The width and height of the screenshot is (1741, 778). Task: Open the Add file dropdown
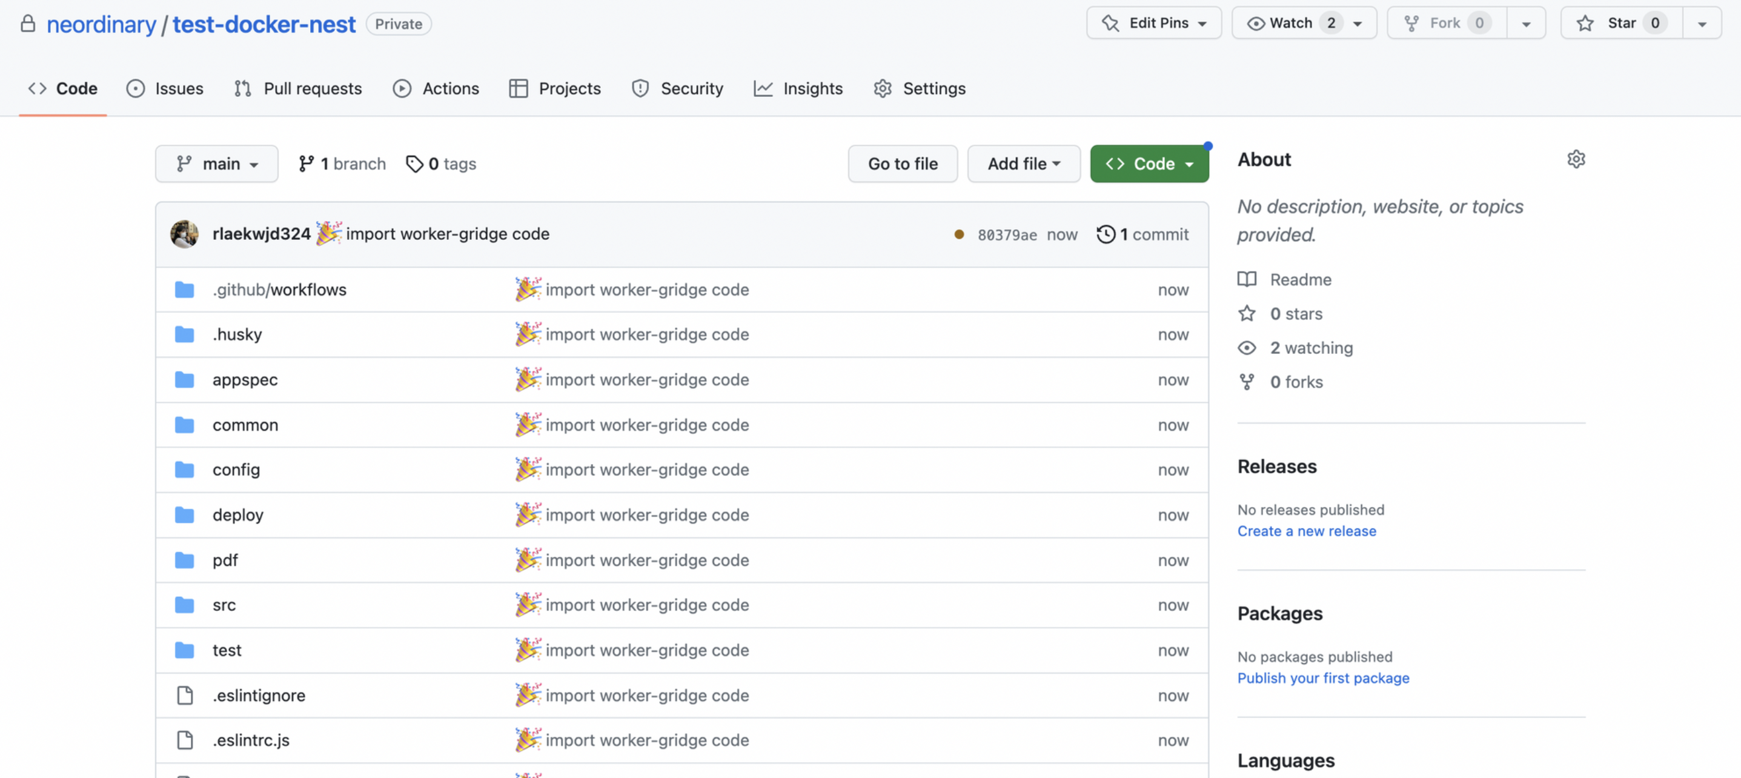(1023, 164)
